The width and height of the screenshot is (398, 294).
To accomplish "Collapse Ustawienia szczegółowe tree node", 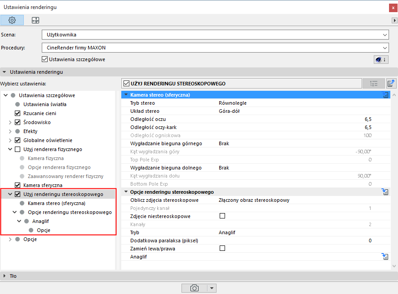I will coord(5,95).
